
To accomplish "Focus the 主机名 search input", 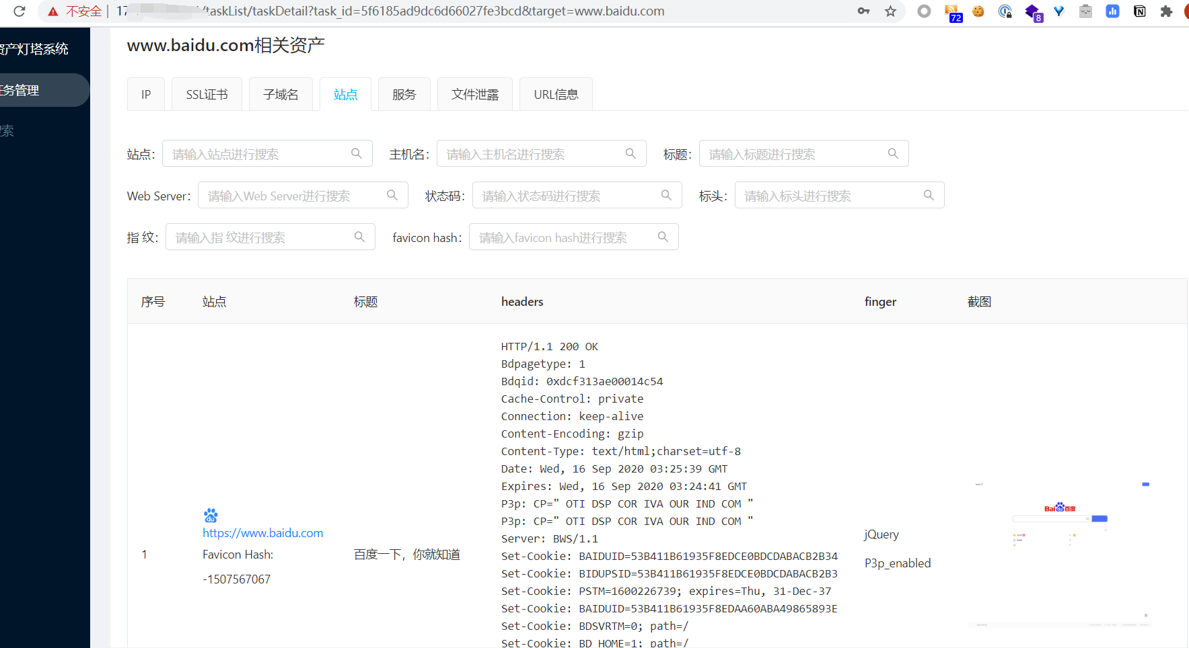I will point(542,153).
